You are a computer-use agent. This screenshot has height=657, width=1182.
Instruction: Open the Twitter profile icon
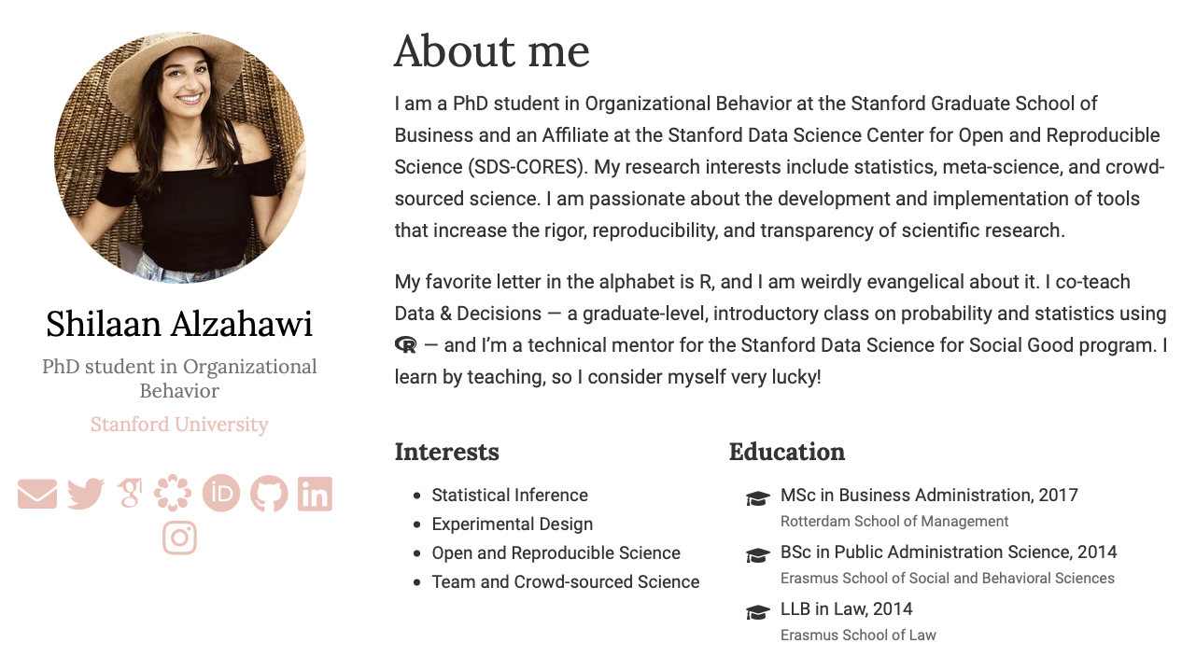tap(86, 494)
